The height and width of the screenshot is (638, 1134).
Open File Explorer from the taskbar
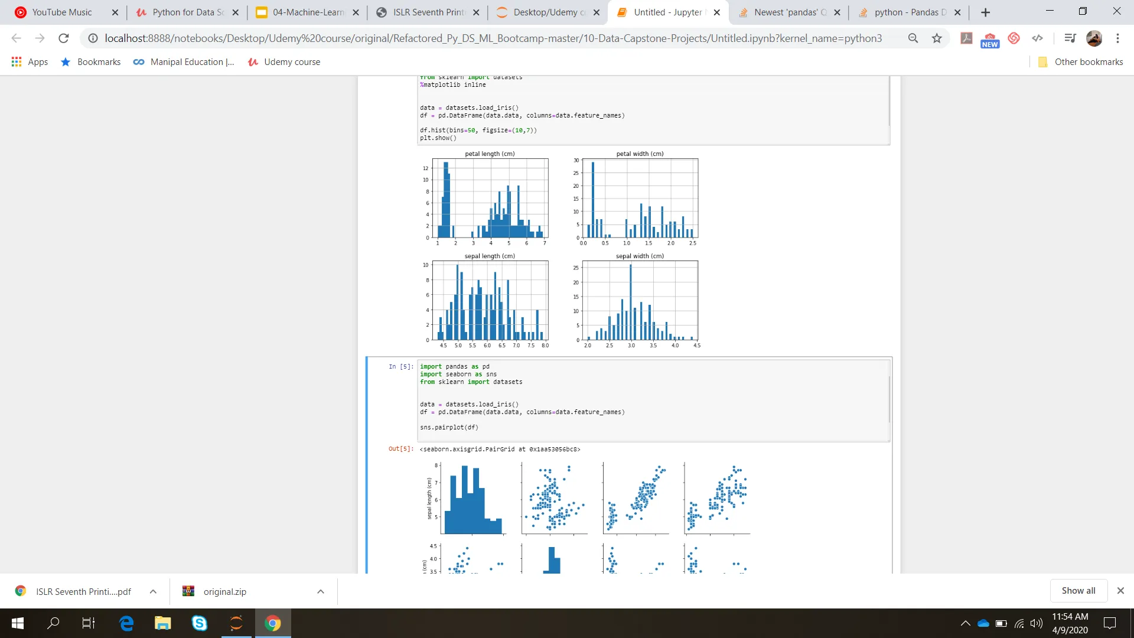(162, 623)
